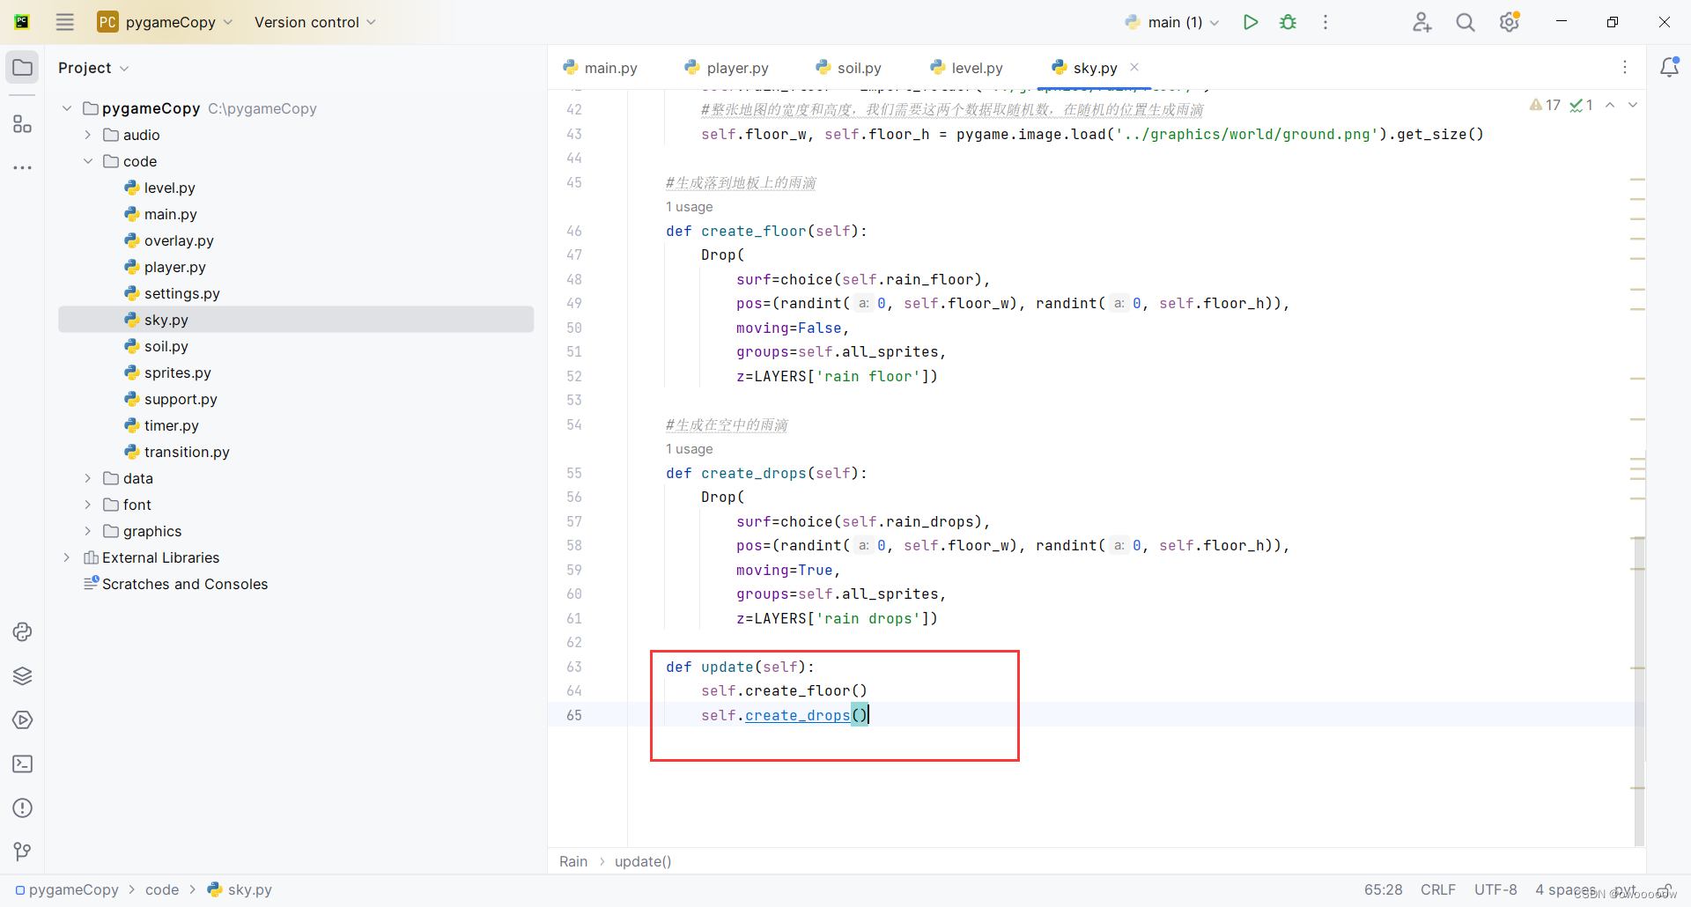The width and height of the screenshot is (1691, 907).
Task: Show usages of create_floor method
Action: [690, 207]
